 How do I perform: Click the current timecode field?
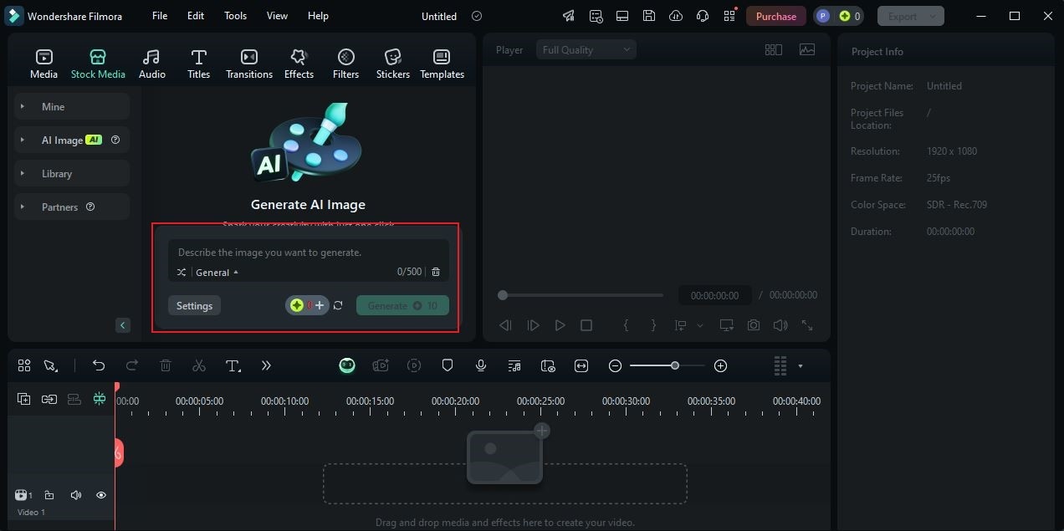[x=714, y=295]
